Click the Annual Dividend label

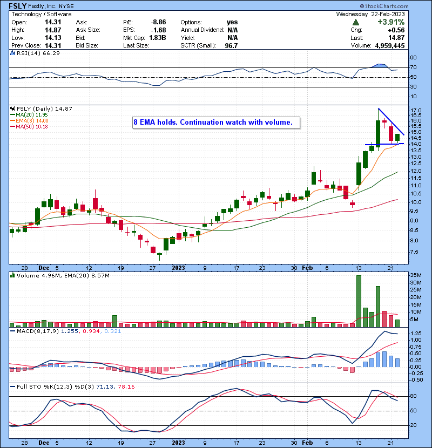(202, 30)
